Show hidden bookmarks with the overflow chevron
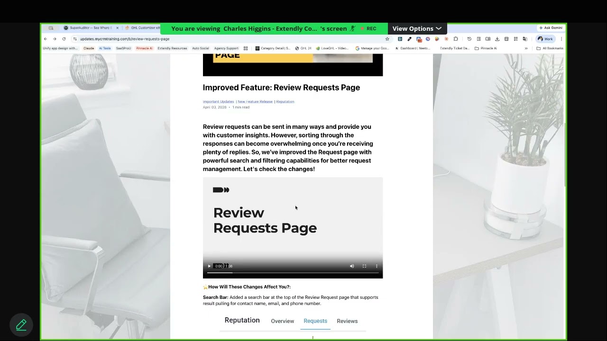The height and width of the screenshot is (341, 607). click(526, 48)
